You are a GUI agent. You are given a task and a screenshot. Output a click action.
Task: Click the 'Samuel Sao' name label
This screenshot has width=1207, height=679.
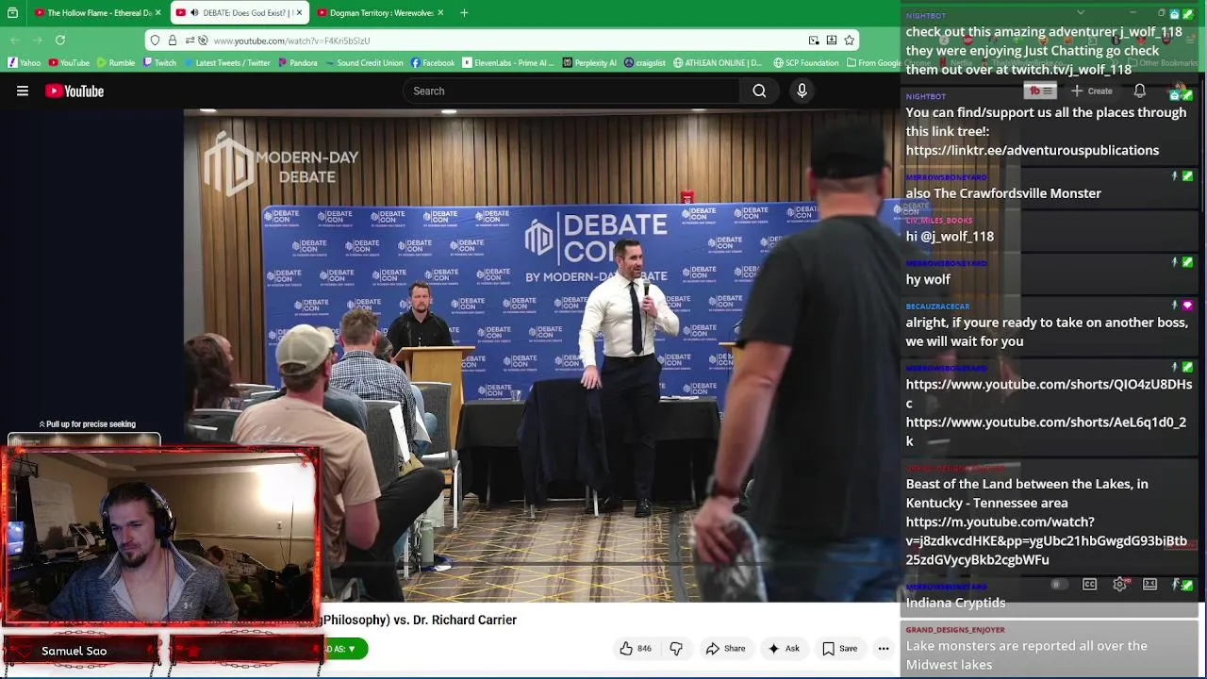click(74, 652)
